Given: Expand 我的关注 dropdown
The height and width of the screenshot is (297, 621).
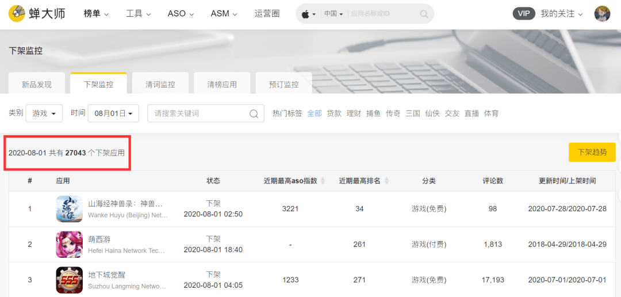Looking at the screenshot, I should [562, 14].
